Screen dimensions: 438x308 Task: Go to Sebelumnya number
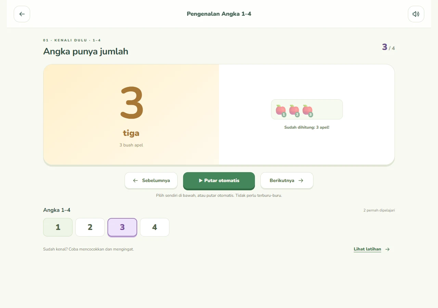[151, 180]
